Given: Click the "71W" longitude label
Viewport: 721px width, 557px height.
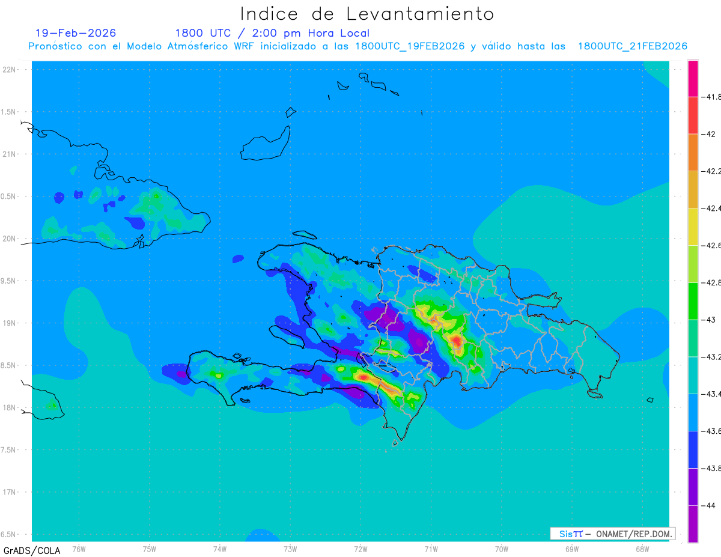Looking at the screenshot, I should (x=431, y=549).
